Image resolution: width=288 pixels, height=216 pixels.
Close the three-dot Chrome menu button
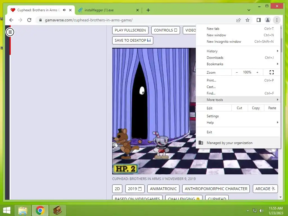point(277,20)
